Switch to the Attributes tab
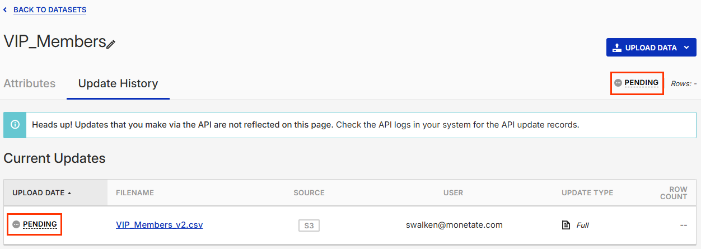 [30, 83]
